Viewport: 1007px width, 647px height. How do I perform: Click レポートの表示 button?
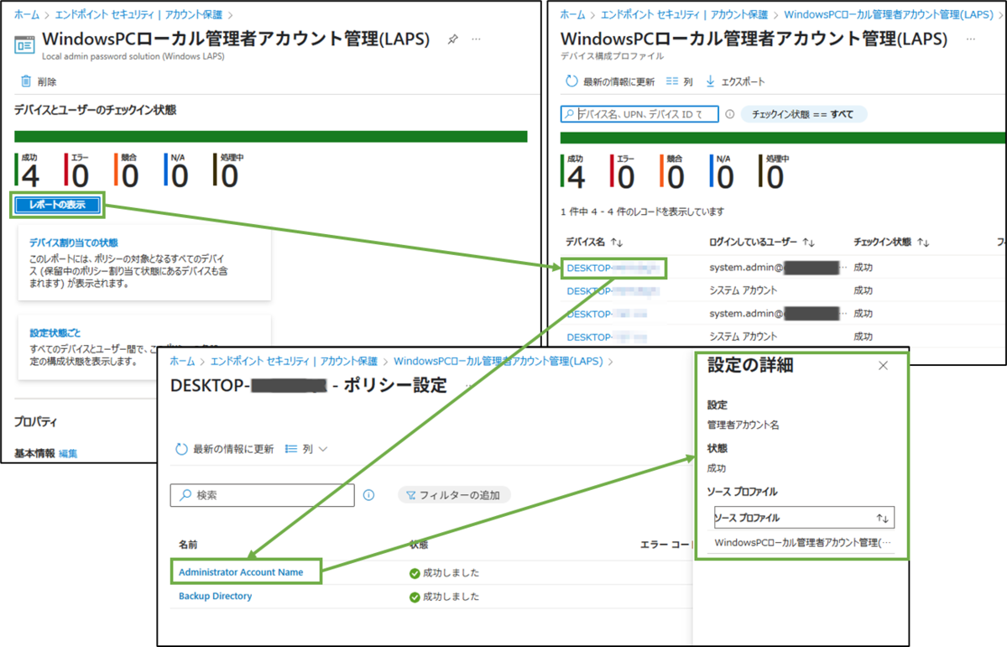pos(57,204)
